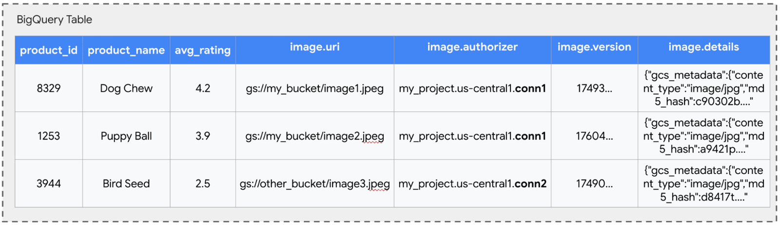
Task: Click product ID cell 8329
Action: click(x=49, y=88)
